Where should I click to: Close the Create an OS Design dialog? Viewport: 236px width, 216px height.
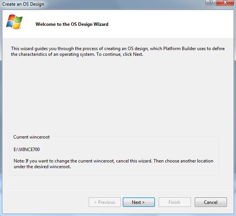[225, 3]
